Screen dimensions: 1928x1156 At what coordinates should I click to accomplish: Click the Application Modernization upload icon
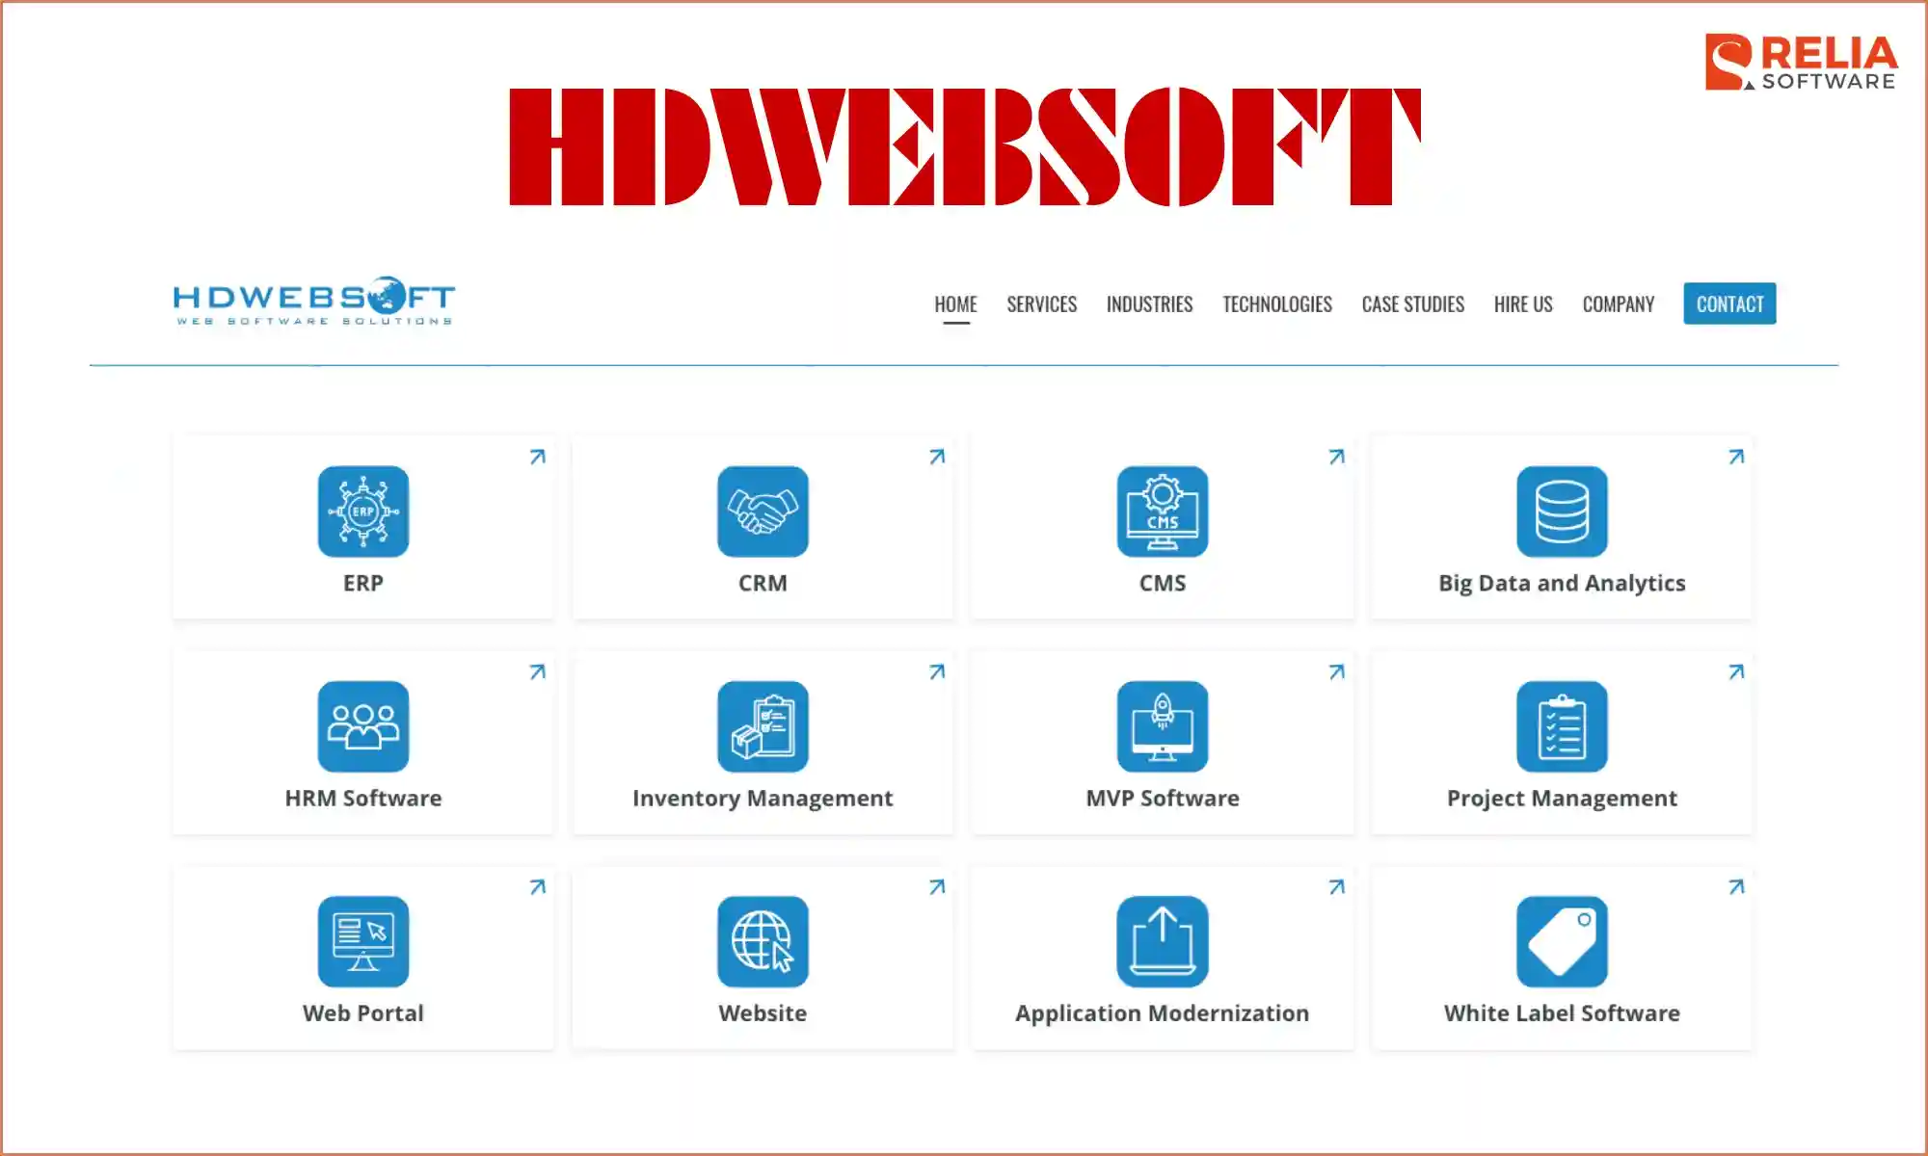[1162, 941]
